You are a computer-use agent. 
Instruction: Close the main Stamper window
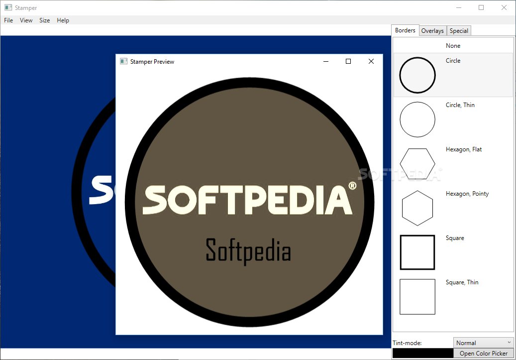coord(504,7)
